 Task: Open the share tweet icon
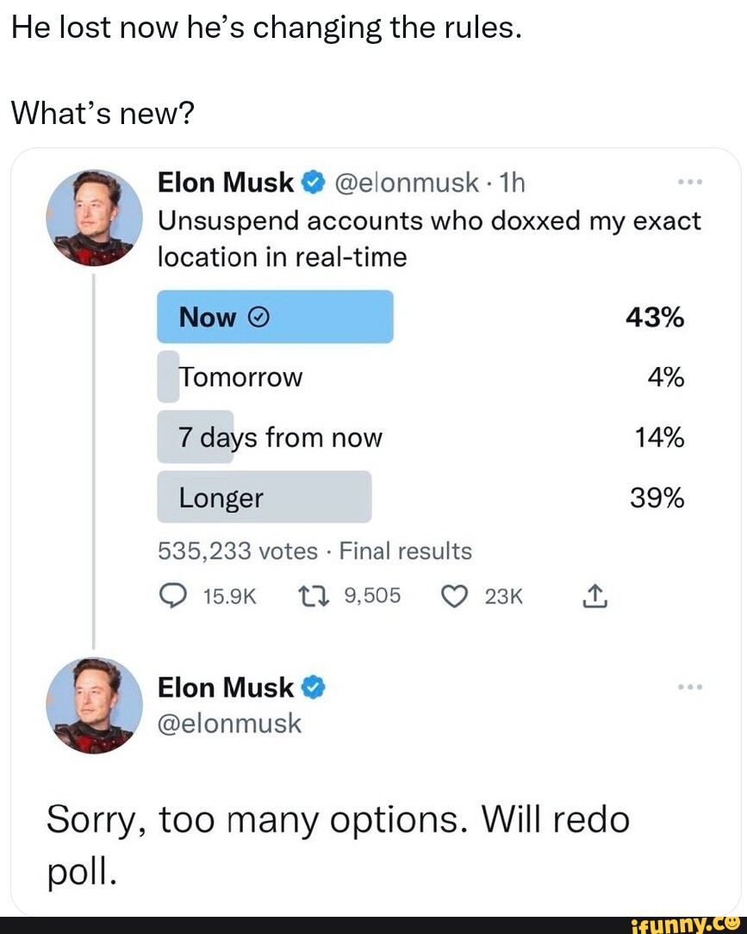click(x=594, y=595)
